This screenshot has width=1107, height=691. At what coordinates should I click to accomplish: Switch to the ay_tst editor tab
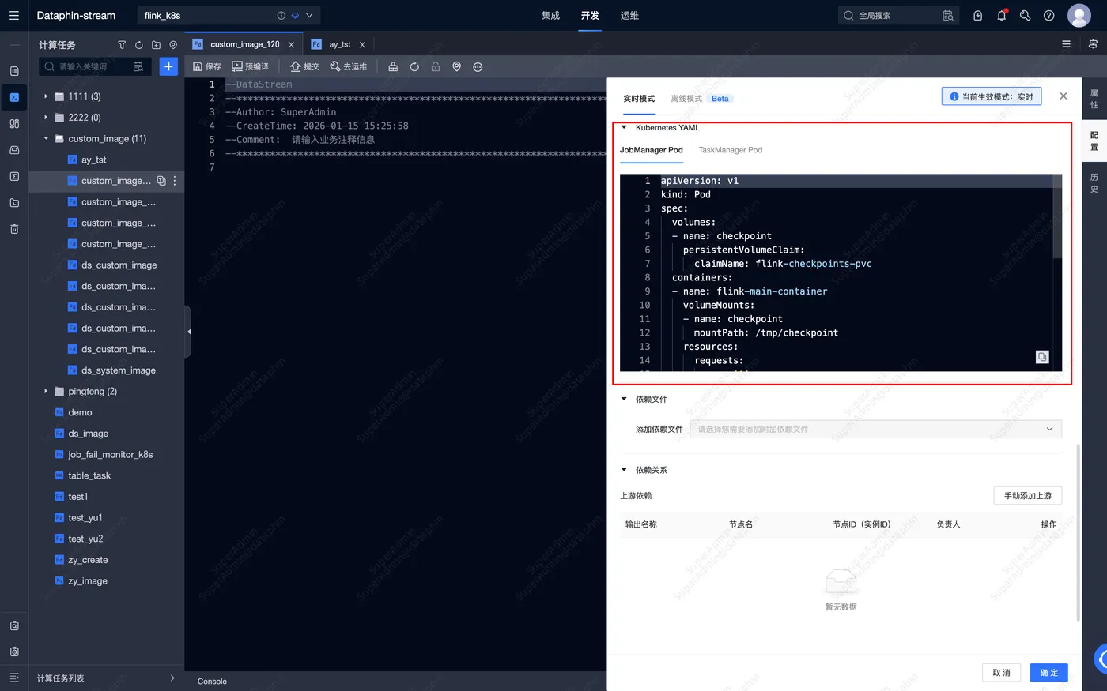340,44
